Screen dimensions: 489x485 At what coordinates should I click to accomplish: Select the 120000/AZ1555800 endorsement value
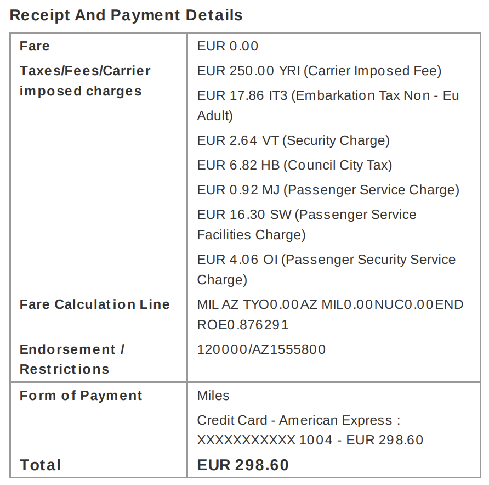[261, 349]
